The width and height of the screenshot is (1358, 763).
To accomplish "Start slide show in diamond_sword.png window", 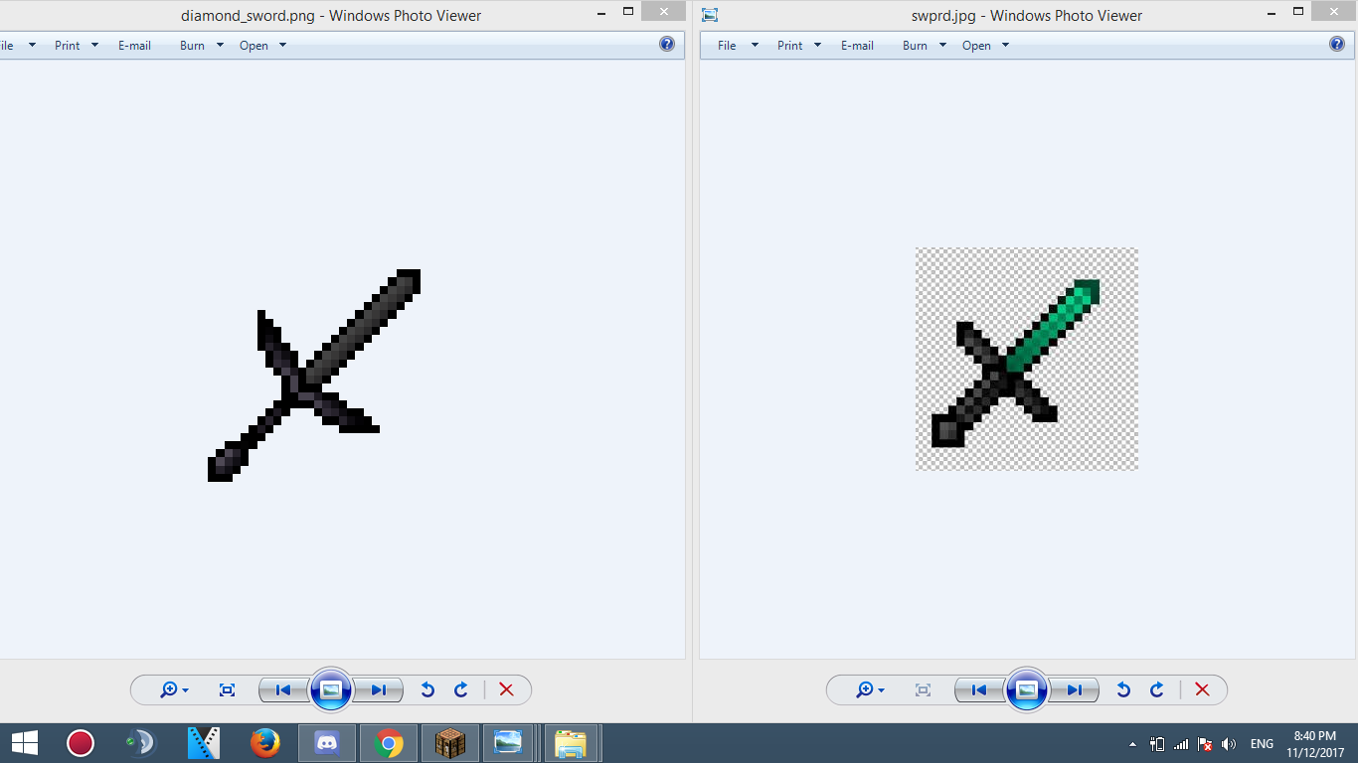I will (x=331, y=689).
